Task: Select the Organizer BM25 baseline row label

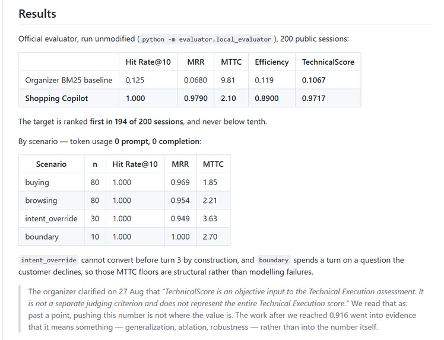Action: (69, 80)
